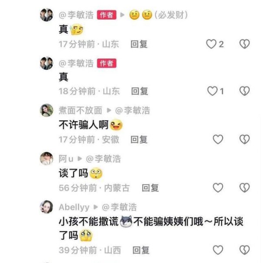Dislike the 17分钟前 山东 comment

point(244,44)
